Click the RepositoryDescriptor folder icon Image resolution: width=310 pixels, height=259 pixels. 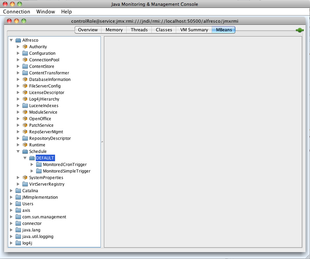(25, 138)
